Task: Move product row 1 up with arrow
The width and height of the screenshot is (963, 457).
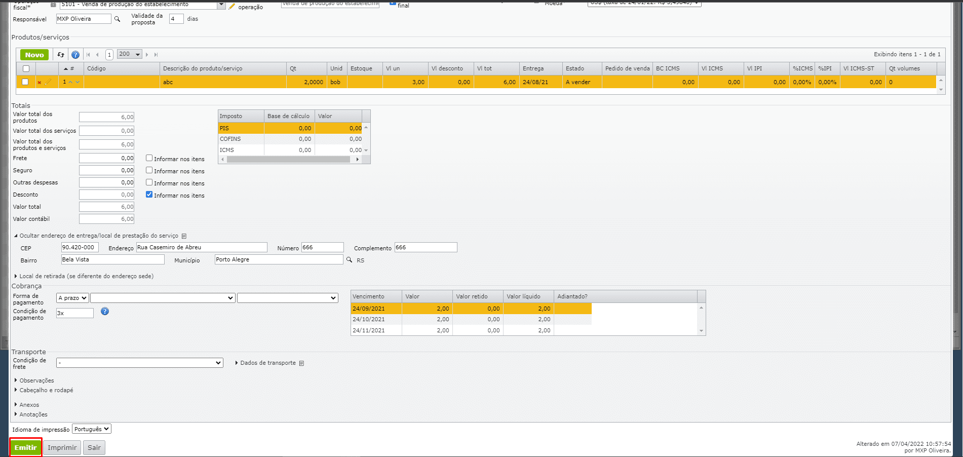Action: click(71, 82)
